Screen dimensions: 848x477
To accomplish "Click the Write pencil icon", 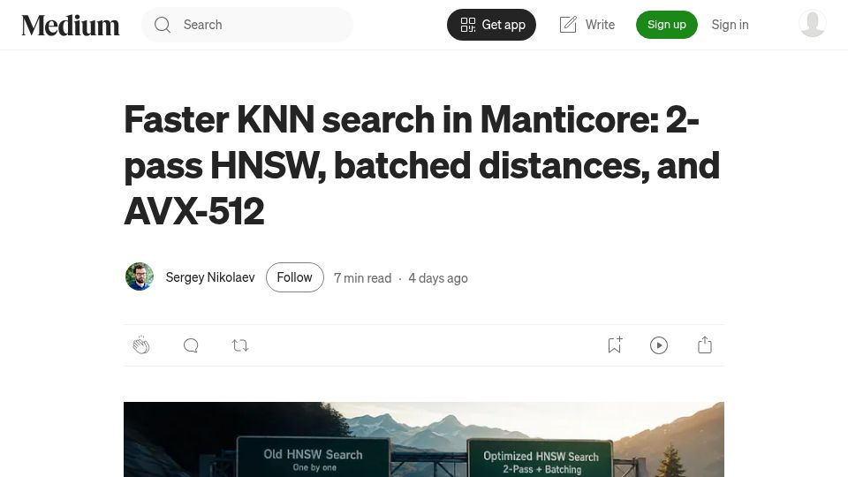I will pyautogui.click(x=568, y=25).
